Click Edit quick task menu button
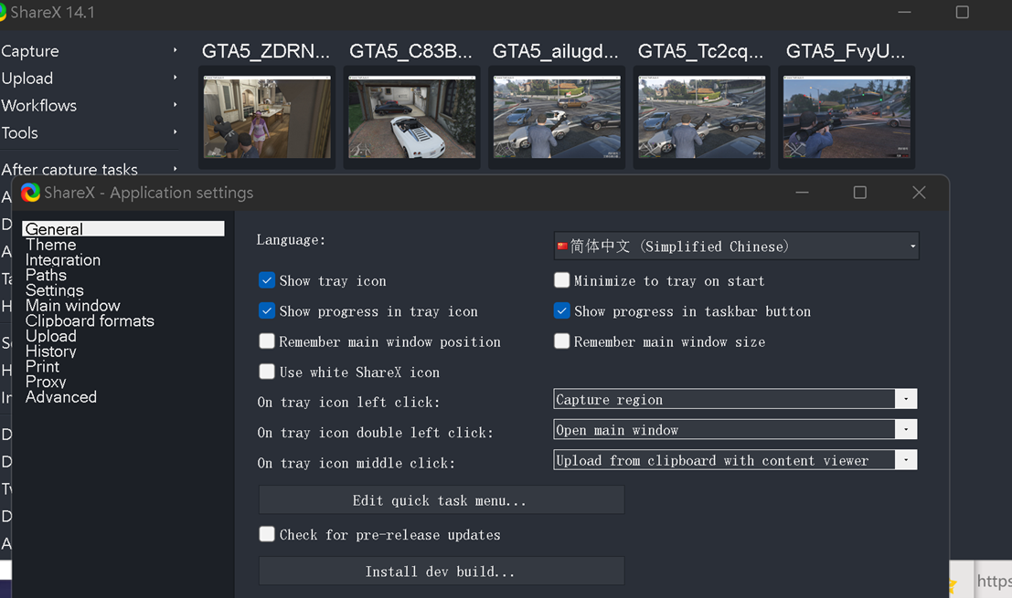 (x=442, y=500)
